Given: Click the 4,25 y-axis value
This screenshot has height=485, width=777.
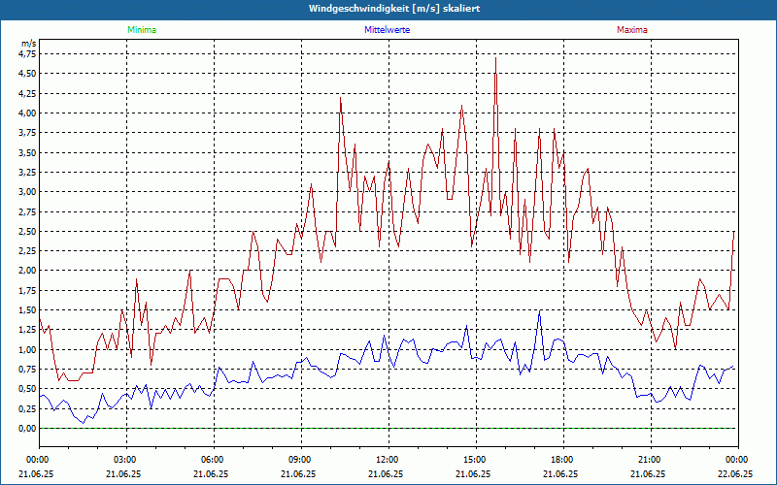Looking at the screenshot, I should pos(28,93).
